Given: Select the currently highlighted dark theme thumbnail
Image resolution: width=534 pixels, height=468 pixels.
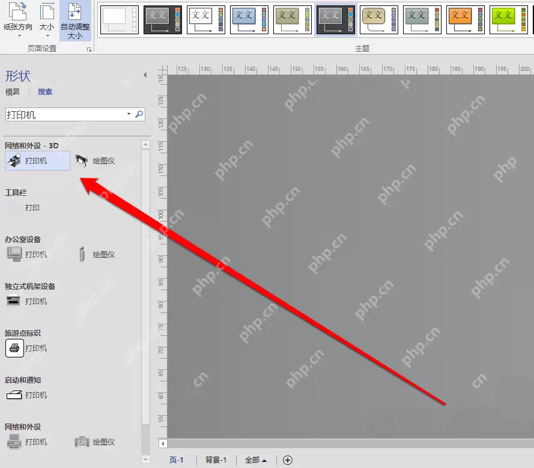Looking at the screenshot, I should click(335, 20).
